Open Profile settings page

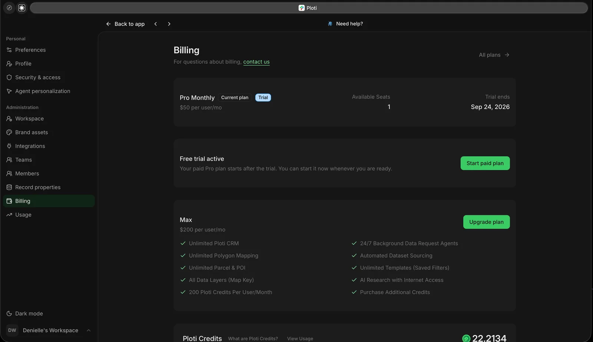pos(49,64)
